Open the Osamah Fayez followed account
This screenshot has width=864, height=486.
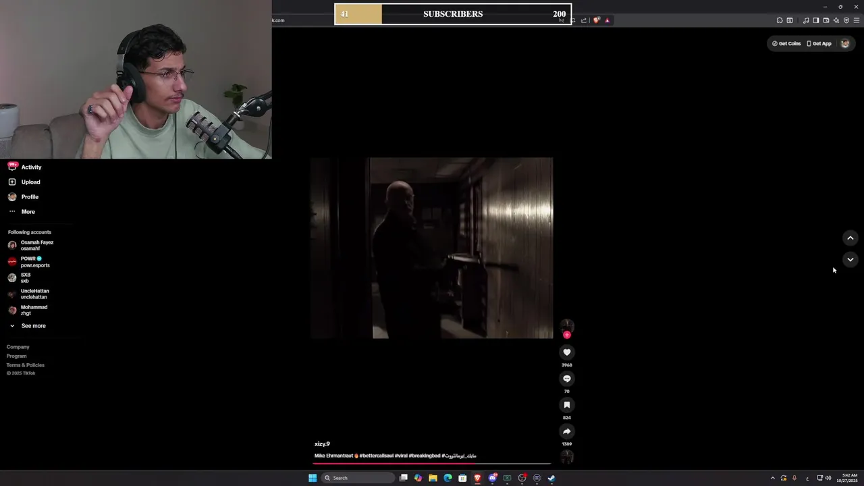tap(31, 245)
